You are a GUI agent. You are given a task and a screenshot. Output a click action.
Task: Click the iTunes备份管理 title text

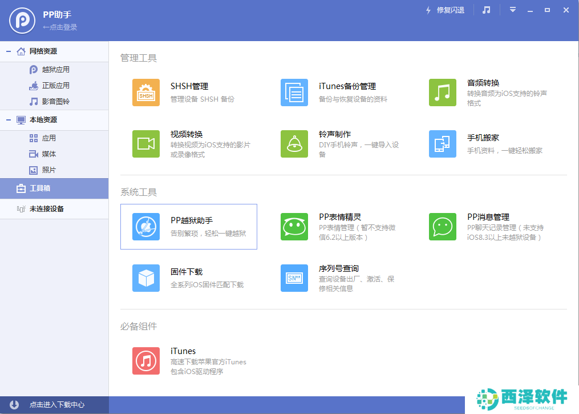pyautogui.click(x=347, y=86)
